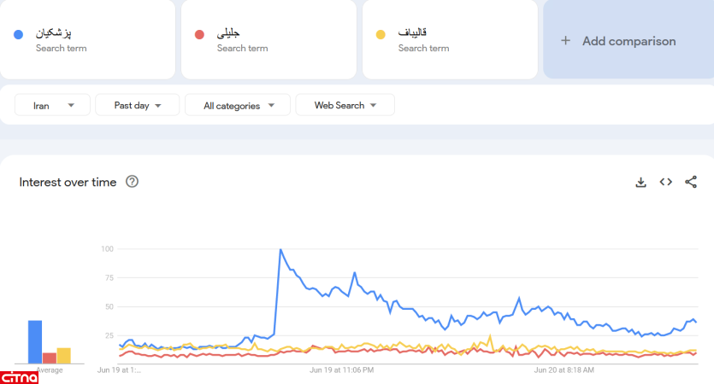
Task: Click the embed code icon
Action: (665, 182)
